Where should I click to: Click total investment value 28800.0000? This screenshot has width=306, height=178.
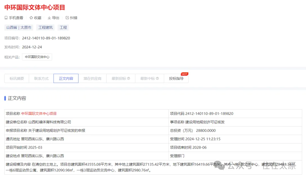tap(206, 130)
